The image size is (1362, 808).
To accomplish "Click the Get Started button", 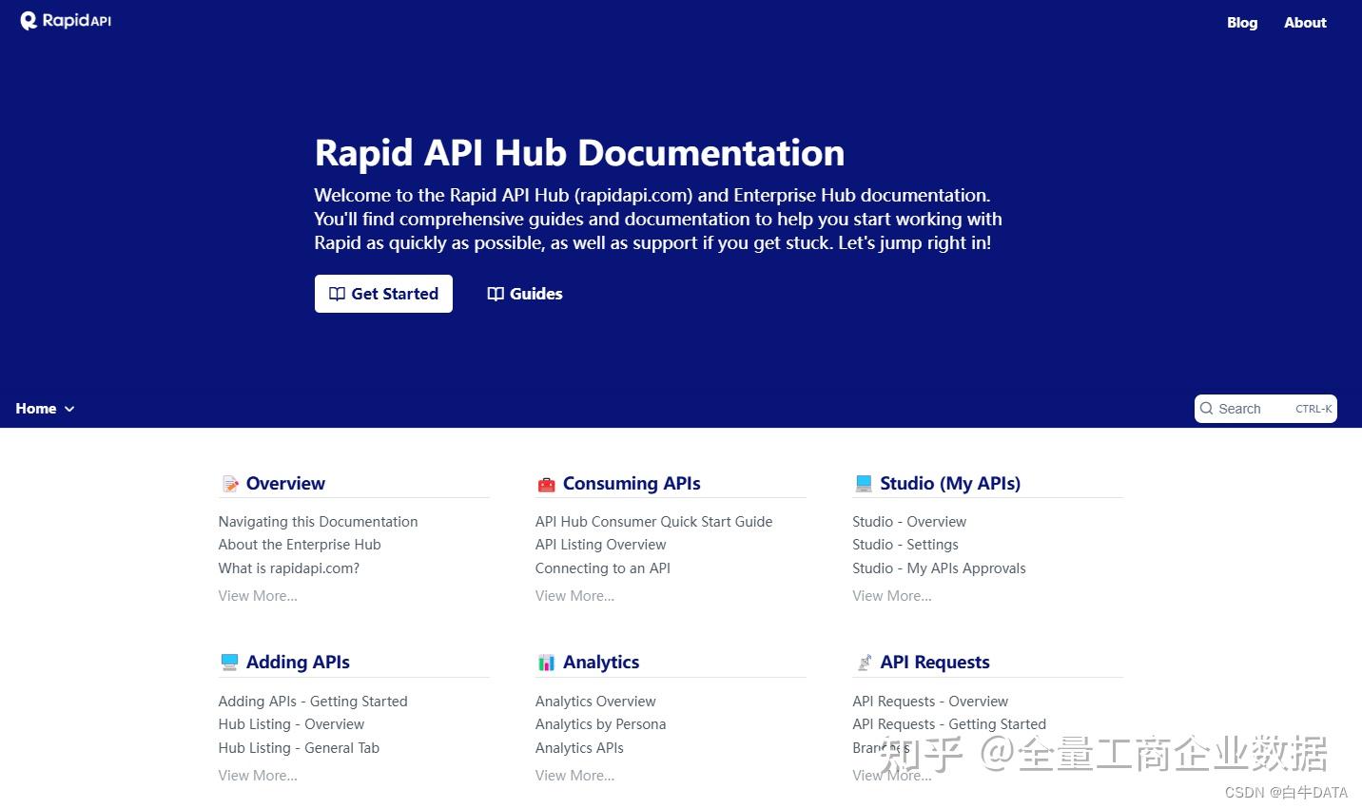I will coord(383,294).
